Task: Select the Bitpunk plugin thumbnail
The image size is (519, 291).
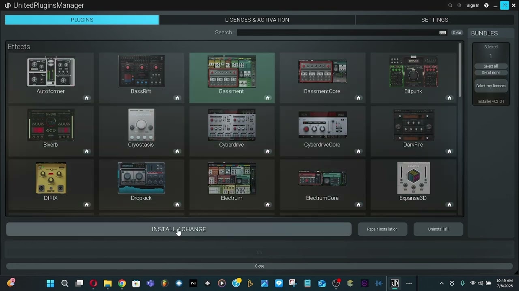Action: 413,72
